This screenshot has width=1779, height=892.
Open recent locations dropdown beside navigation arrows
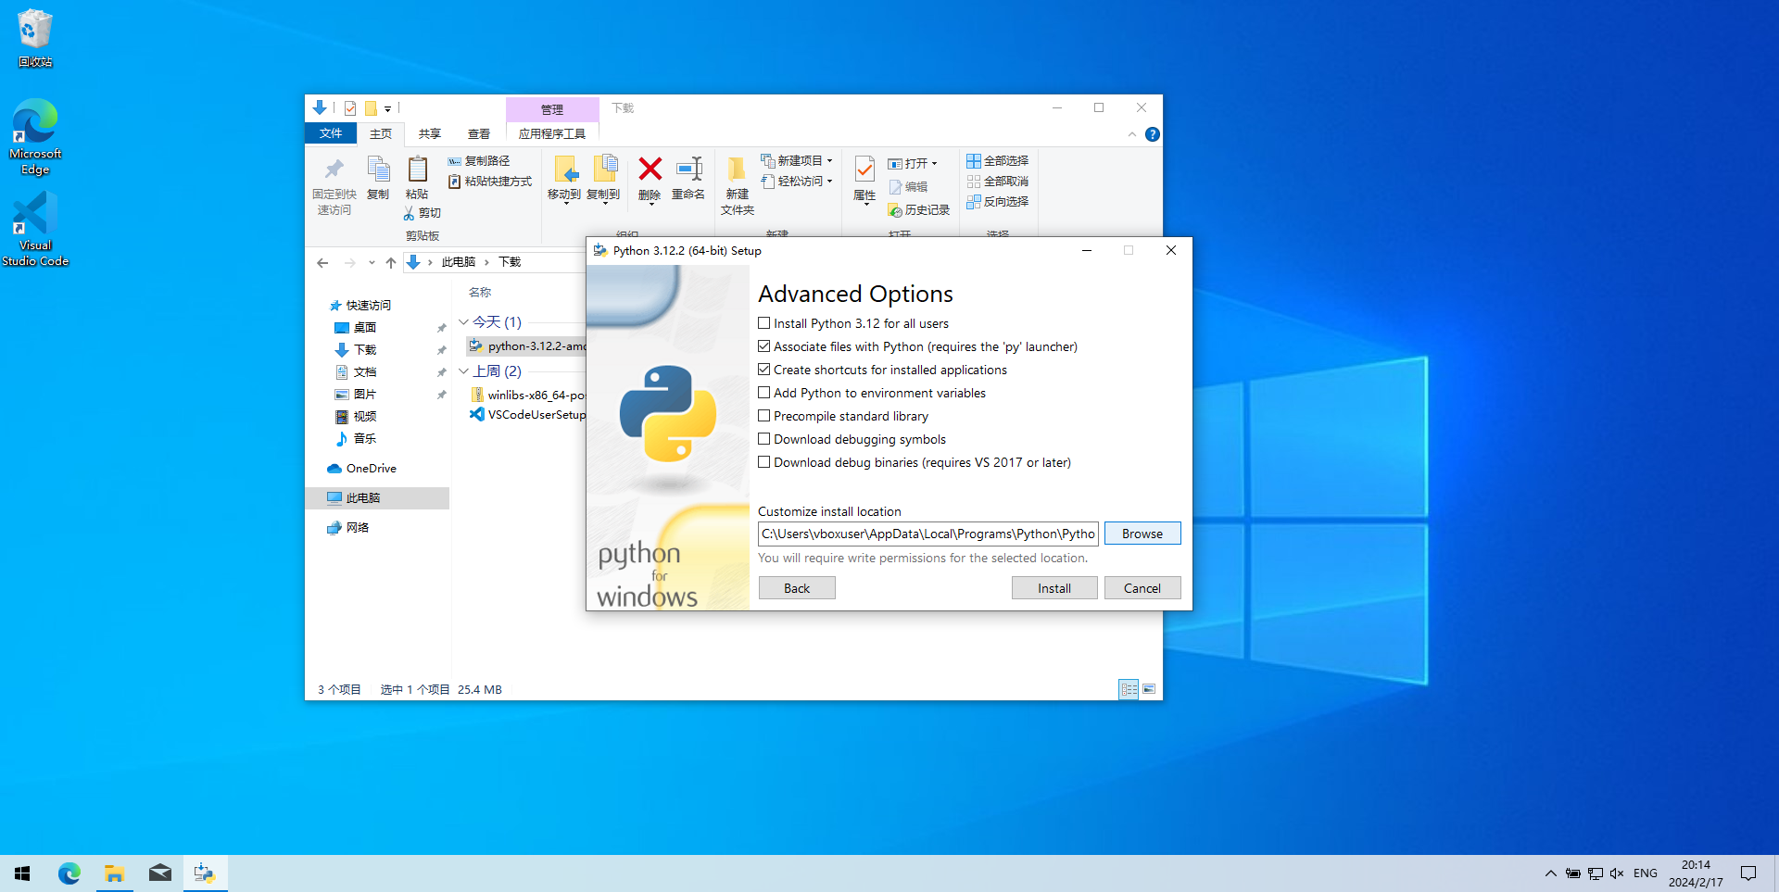point(372,263)
